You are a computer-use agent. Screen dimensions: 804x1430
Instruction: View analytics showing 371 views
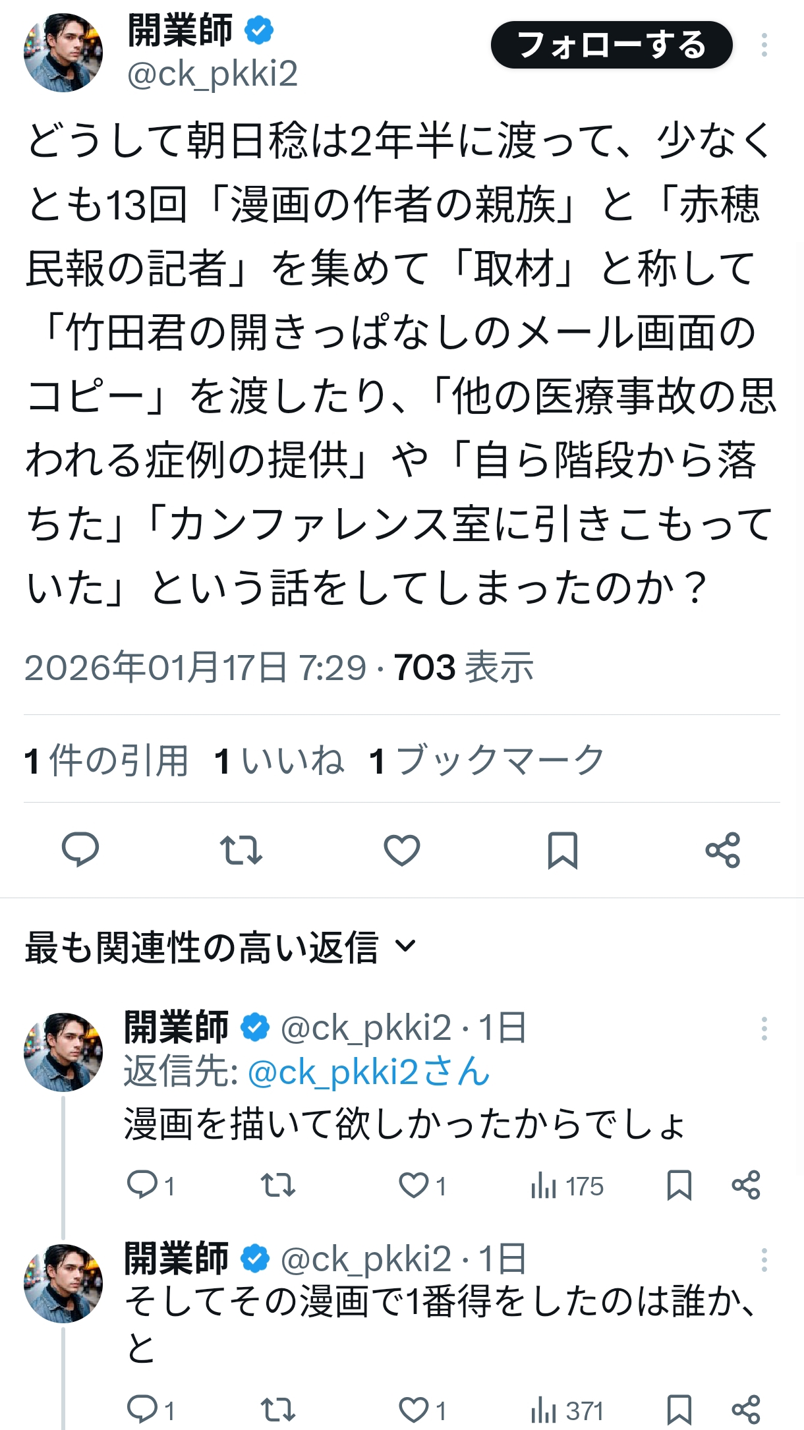(x=567, y=1411)
